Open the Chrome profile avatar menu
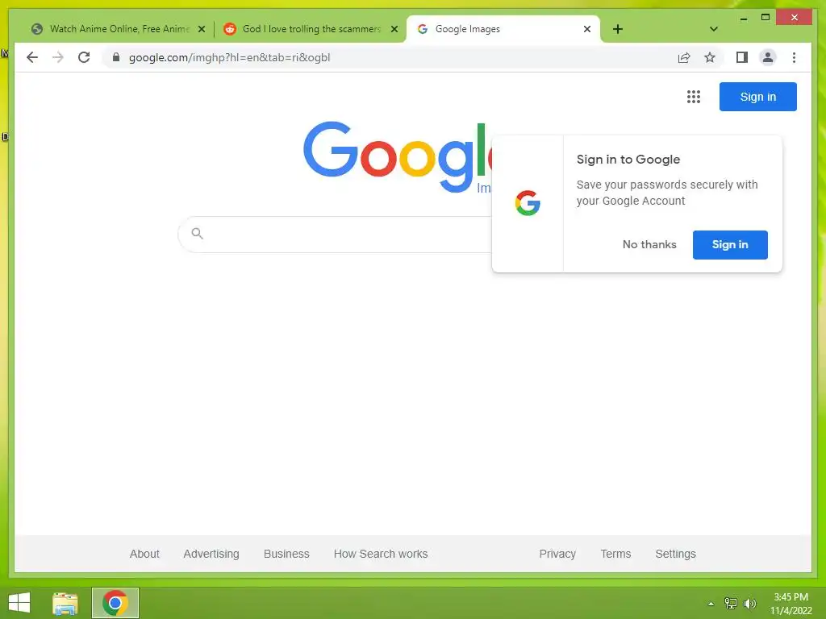 click(x=768, y=57)
